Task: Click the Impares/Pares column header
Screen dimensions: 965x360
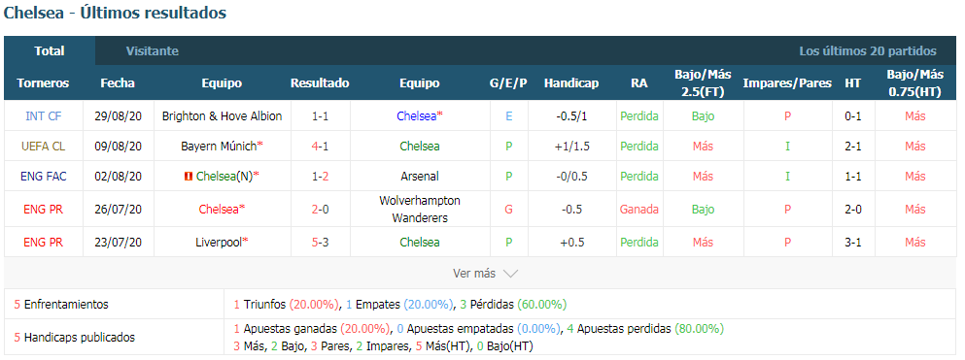Action: [x=787, y=82]
